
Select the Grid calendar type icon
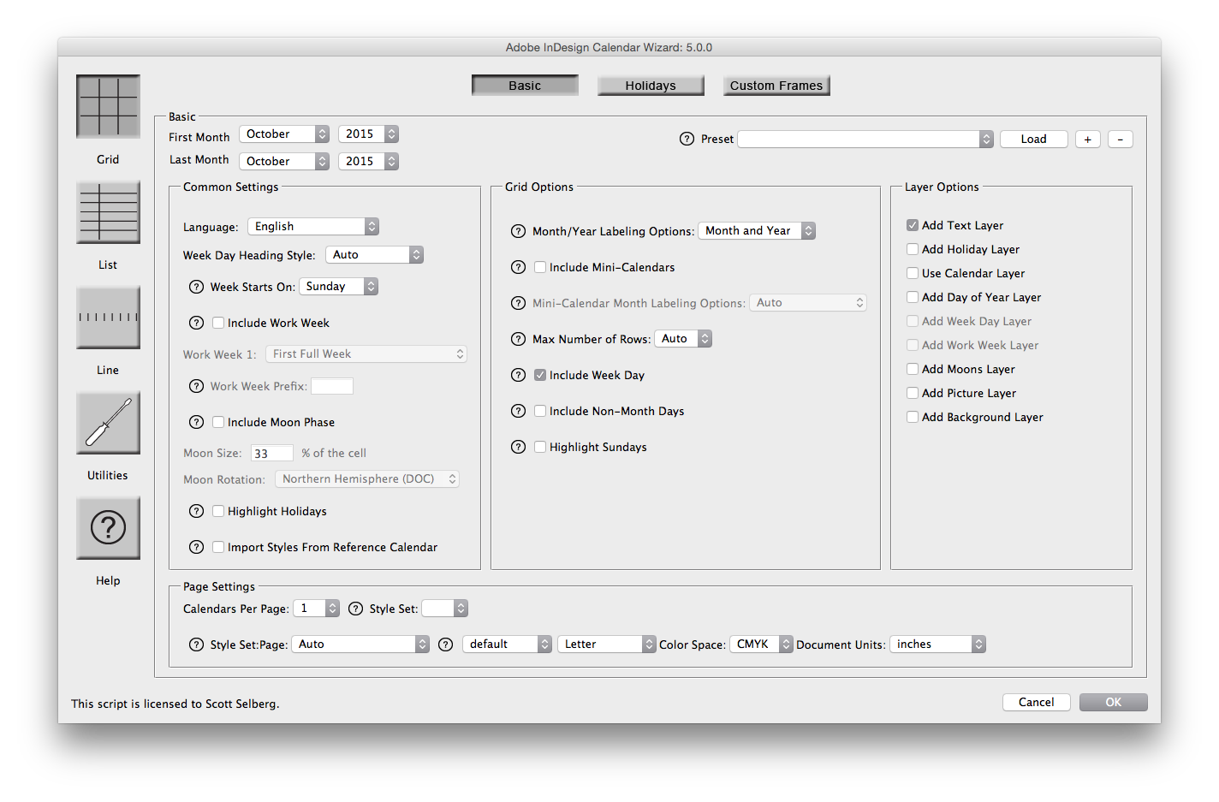click(x=108, y=106)
